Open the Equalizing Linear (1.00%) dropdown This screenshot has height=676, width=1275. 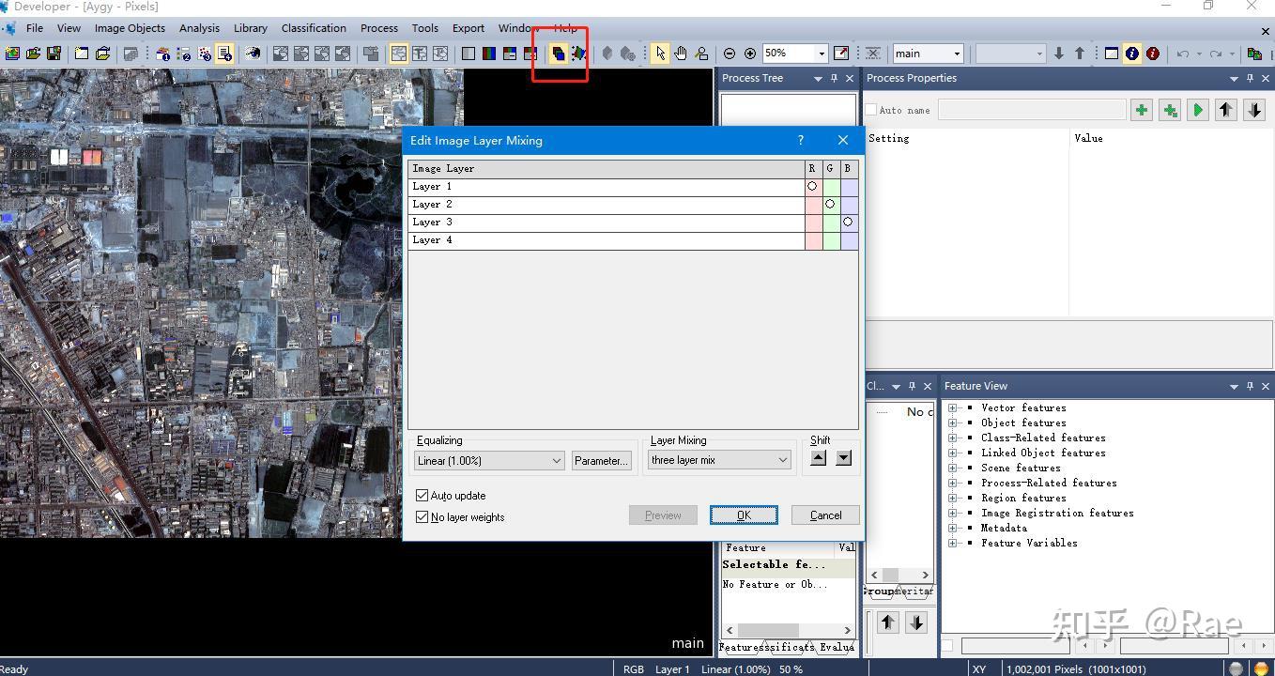(489, 460)
